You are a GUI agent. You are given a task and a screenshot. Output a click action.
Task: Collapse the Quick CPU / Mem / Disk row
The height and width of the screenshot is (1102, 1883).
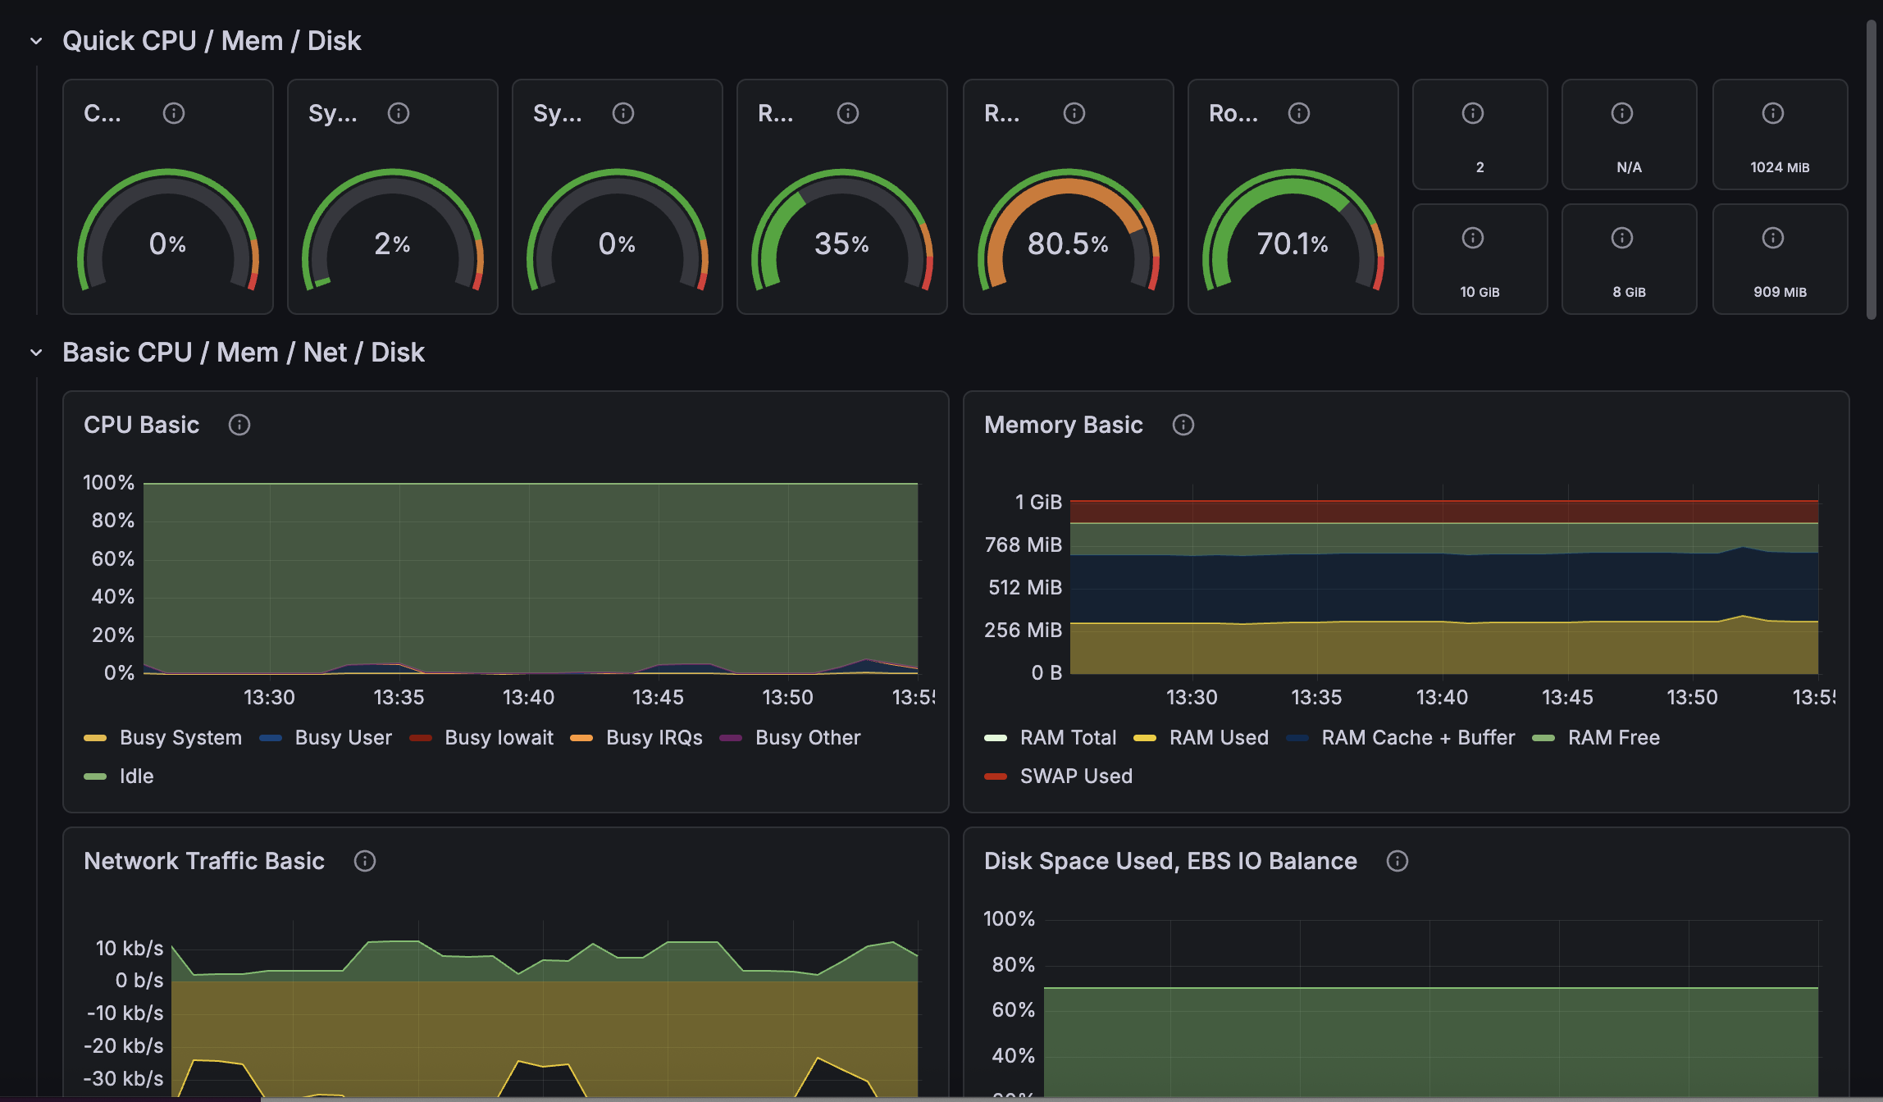point(36,41)
